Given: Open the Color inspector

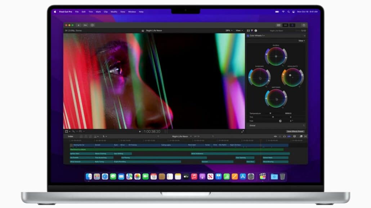Looking at the screenshot, I should tap(252, 31).
